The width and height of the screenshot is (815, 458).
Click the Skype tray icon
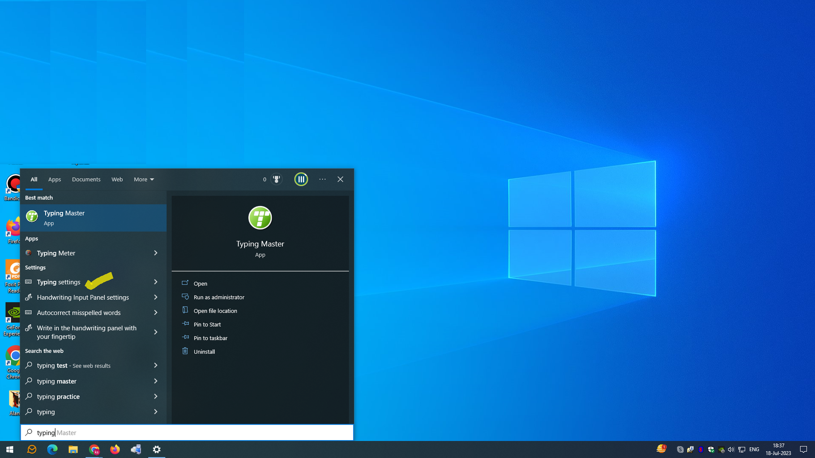[680, 450]
